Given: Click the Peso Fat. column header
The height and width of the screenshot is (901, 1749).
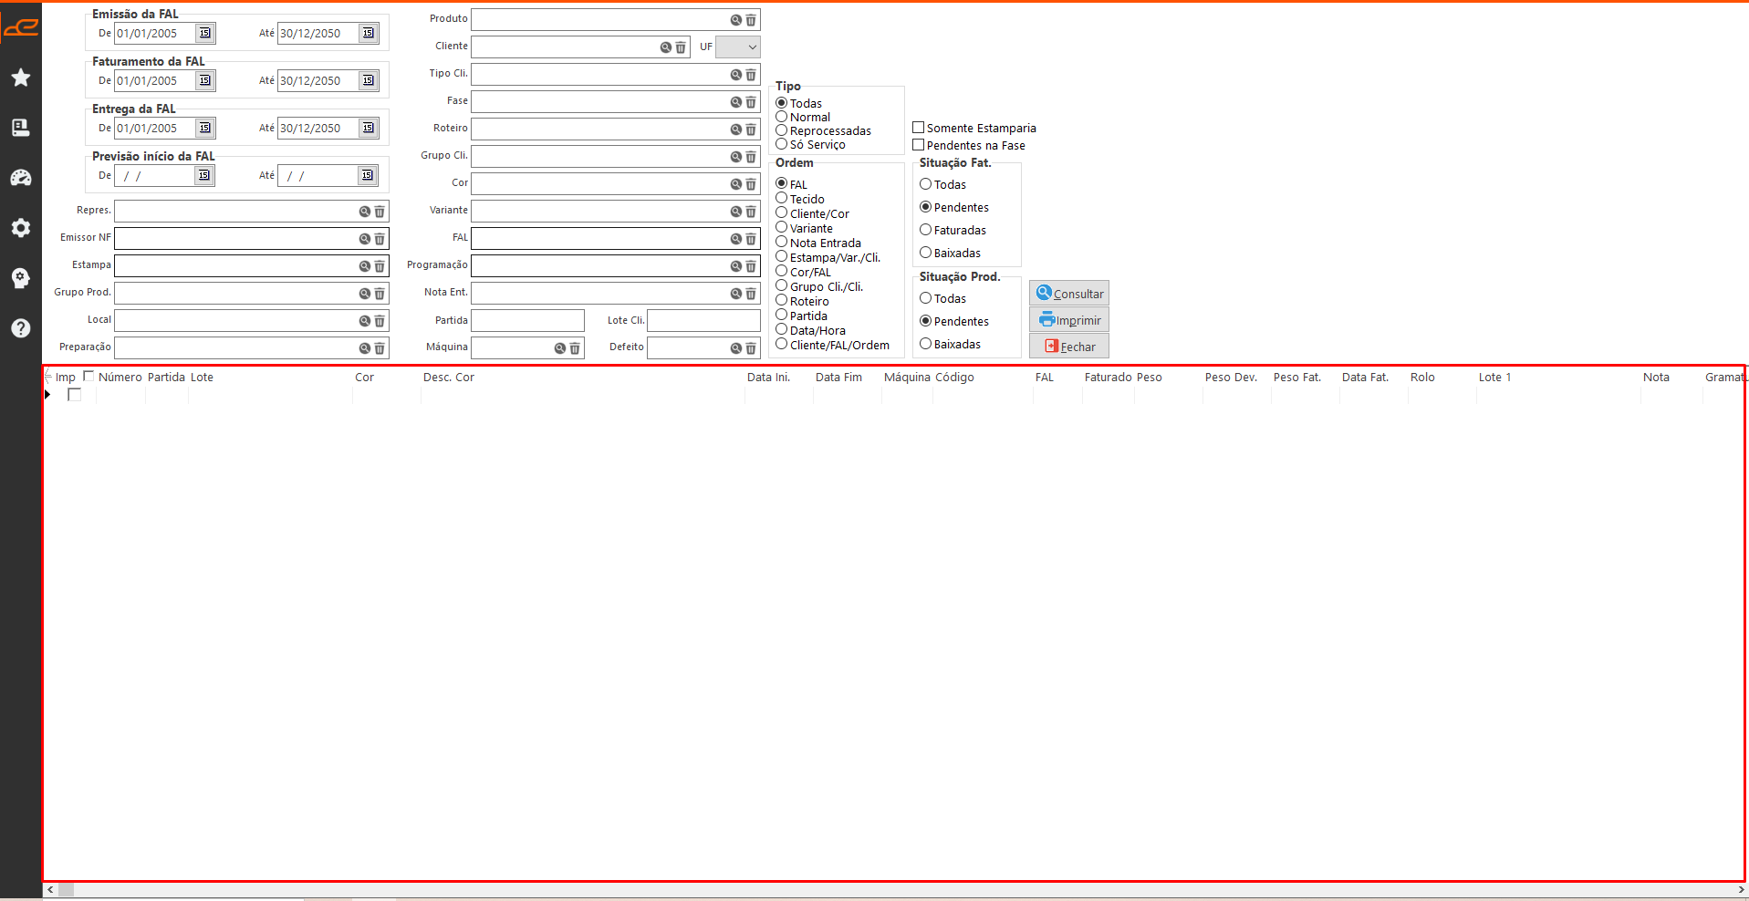Looking at the screenshot, I should click(x=1296, y=378).
